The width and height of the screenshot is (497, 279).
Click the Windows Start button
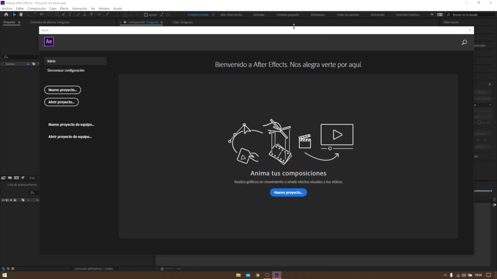coord(4,275)
